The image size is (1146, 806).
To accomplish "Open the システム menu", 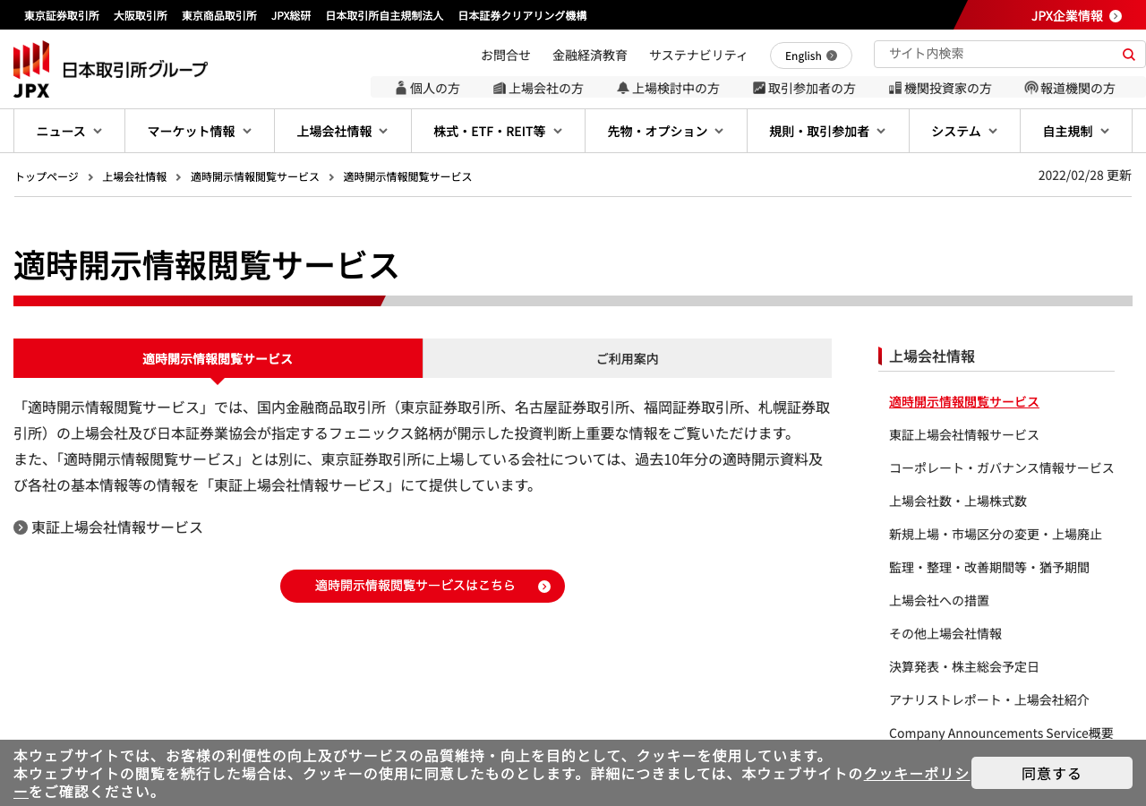I will pyautogui.click(x=964, y=131).
